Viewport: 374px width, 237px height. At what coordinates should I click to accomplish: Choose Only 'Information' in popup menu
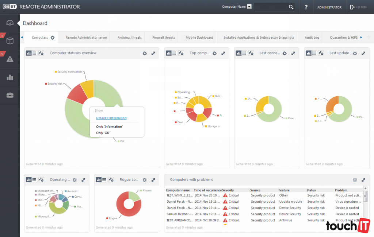(x=110, y=127)
